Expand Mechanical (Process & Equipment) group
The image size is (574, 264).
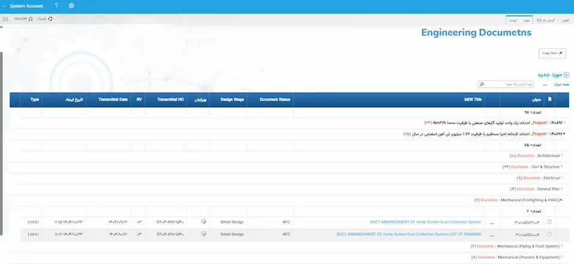[x=561, y=257]
